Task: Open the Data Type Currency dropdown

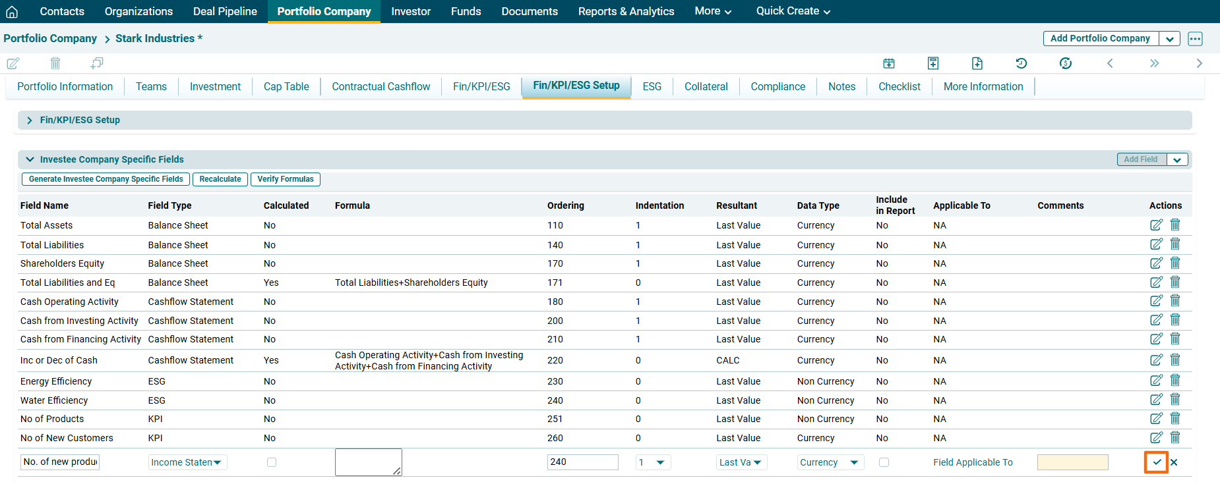Action: (829, 462)
